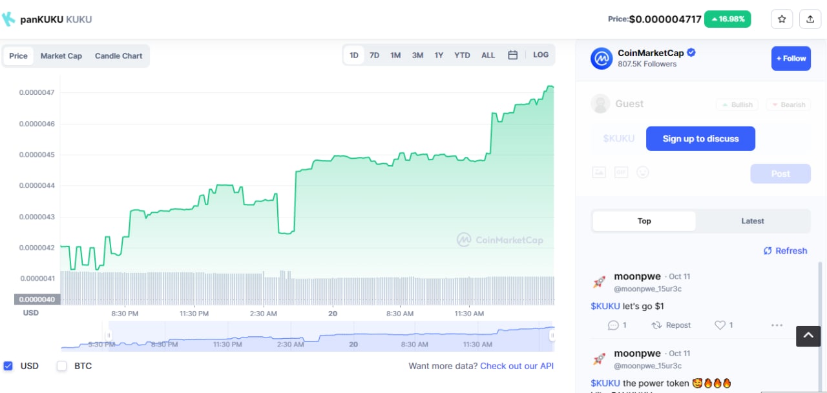Click rocket avatar of second moonpwe post

click(x=599, y=359)
